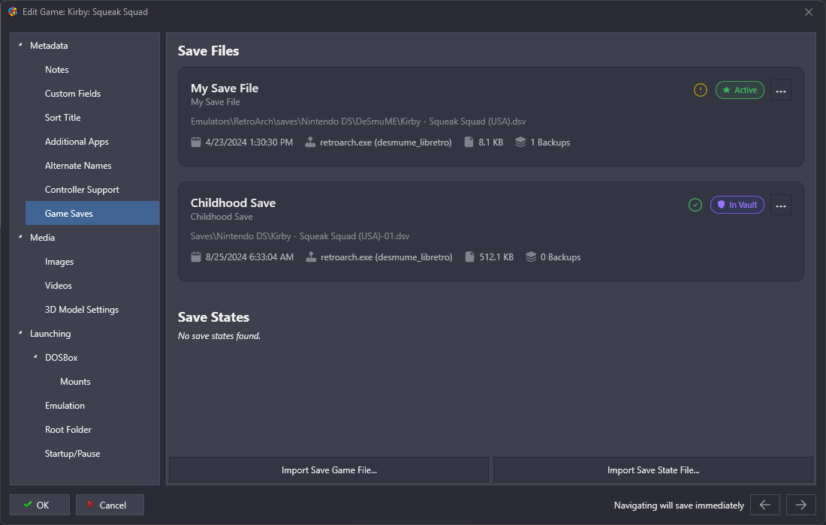Click the 8/25/2024 6:33:04 AM timestamp
This screenshot has width=826, height=525.
(x=250, y=257)
